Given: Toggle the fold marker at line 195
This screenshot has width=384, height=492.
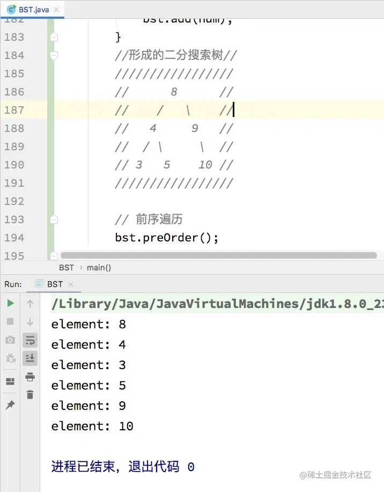Looking at the screenshot, I should point(54,256).
